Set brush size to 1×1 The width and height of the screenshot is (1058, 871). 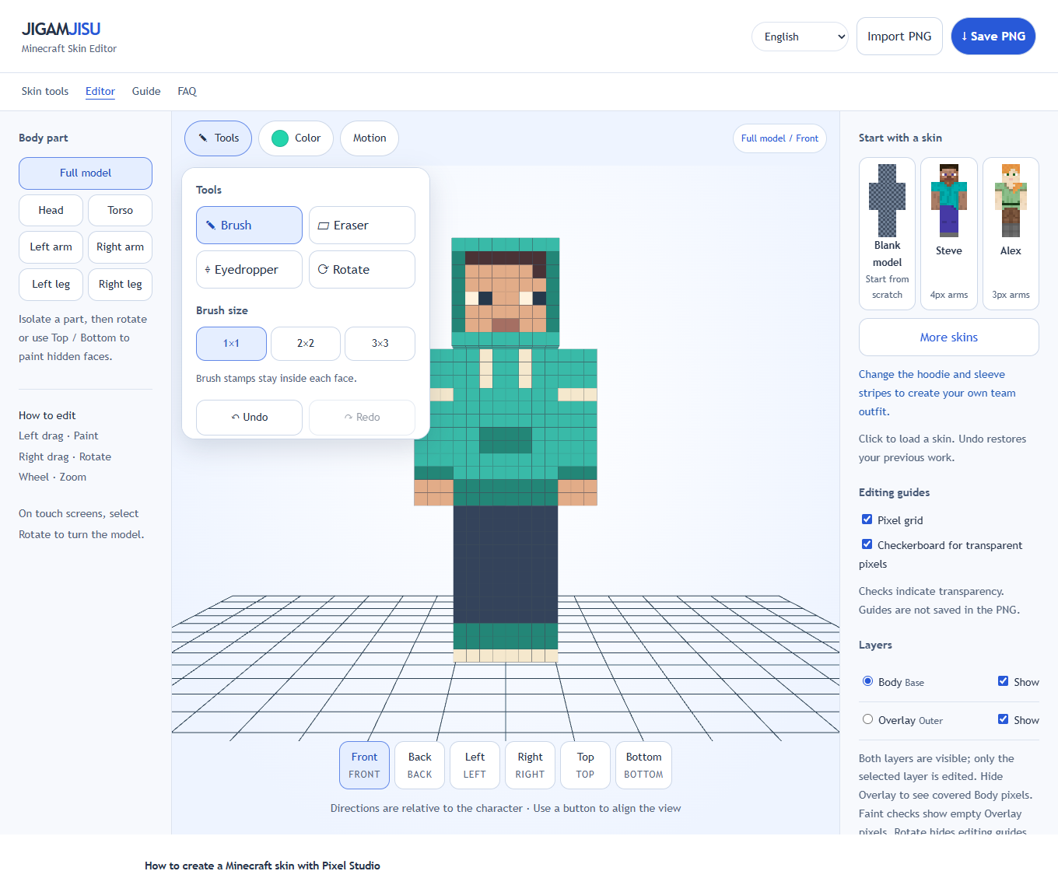coord(231,344)
